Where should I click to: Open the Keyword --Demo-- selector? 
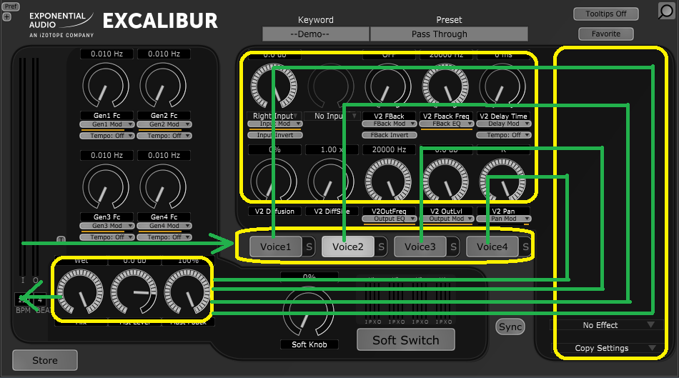[316, 34]
